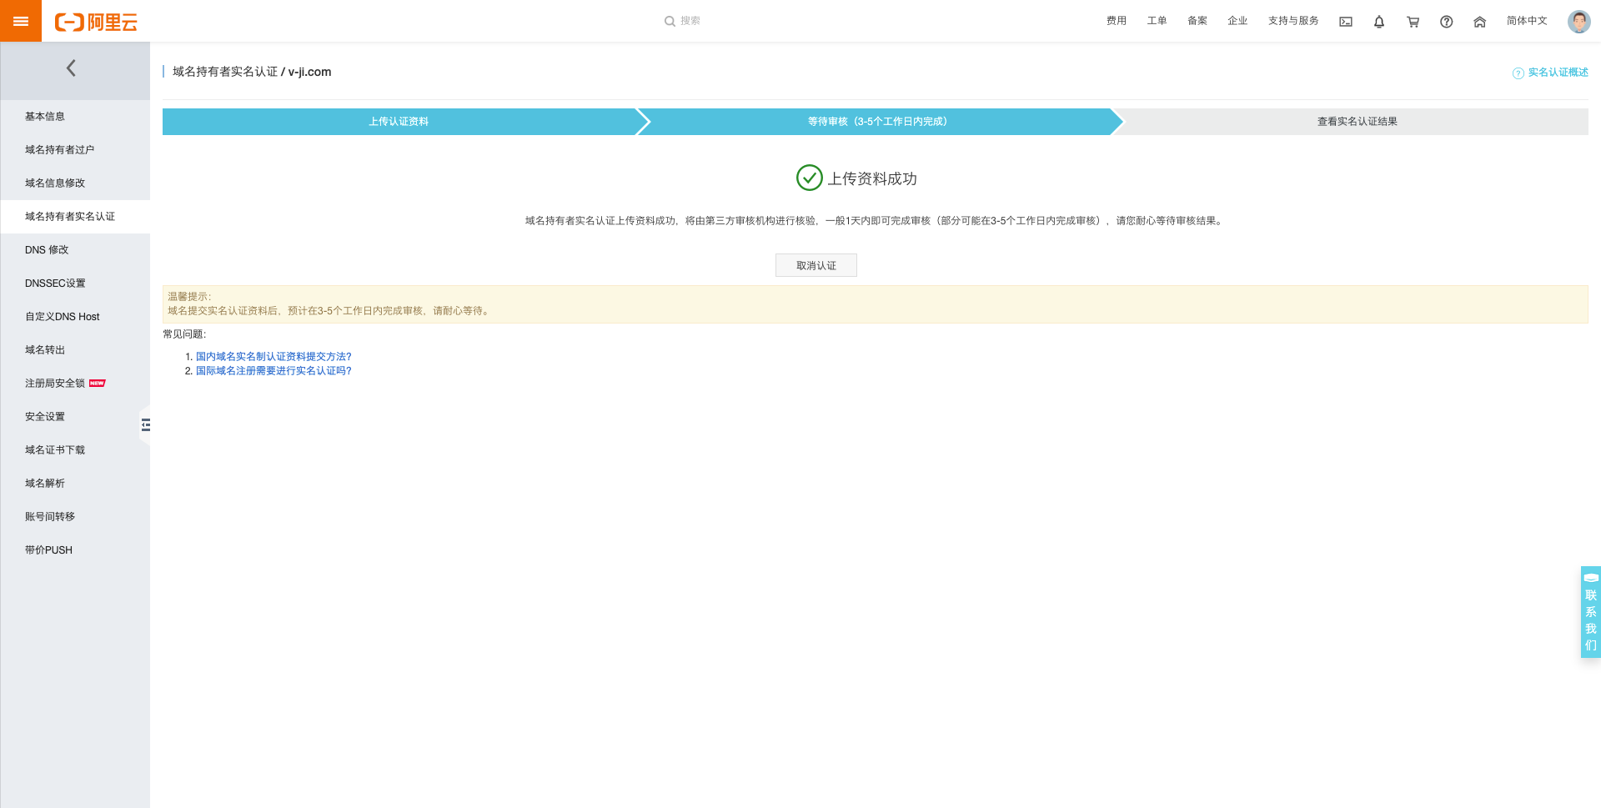Open the hamburger menu in orange corner

point(21,21)
